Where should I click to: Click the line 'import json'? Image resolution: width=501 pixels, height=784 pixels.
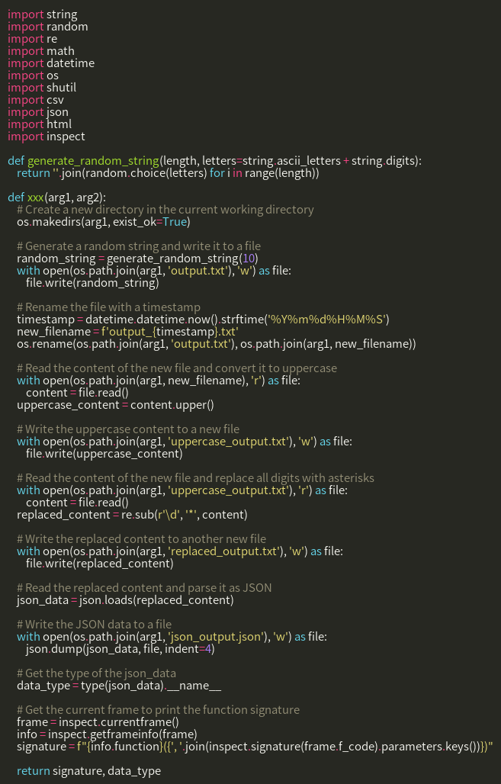click(38, 112)
